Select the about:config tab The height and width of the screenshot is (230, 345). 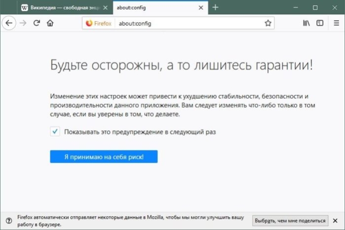(160, 8)
